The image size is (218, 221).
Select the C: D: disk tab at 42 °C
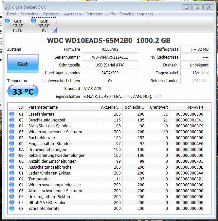point(17,25)
